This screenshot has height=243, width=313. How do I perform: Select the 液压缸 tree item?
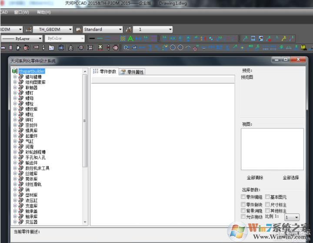(x=31, y=200)
